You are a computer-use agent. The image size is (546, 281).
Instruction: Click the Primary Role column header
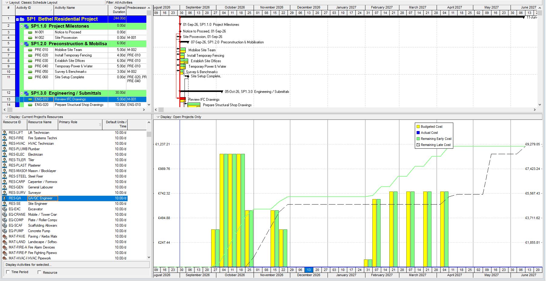80,125
